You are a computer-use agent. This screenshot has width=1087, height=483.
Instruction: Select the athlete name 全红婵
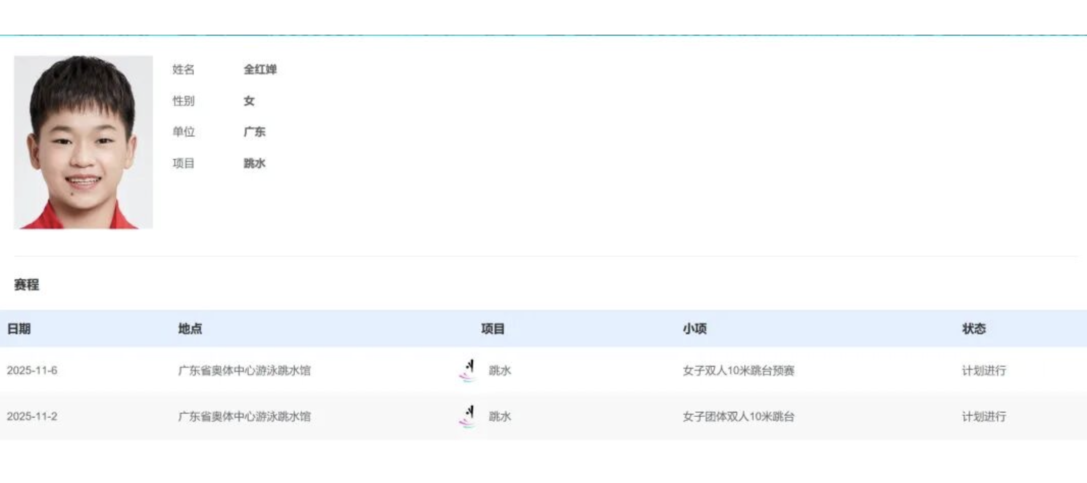pos(260,69)
